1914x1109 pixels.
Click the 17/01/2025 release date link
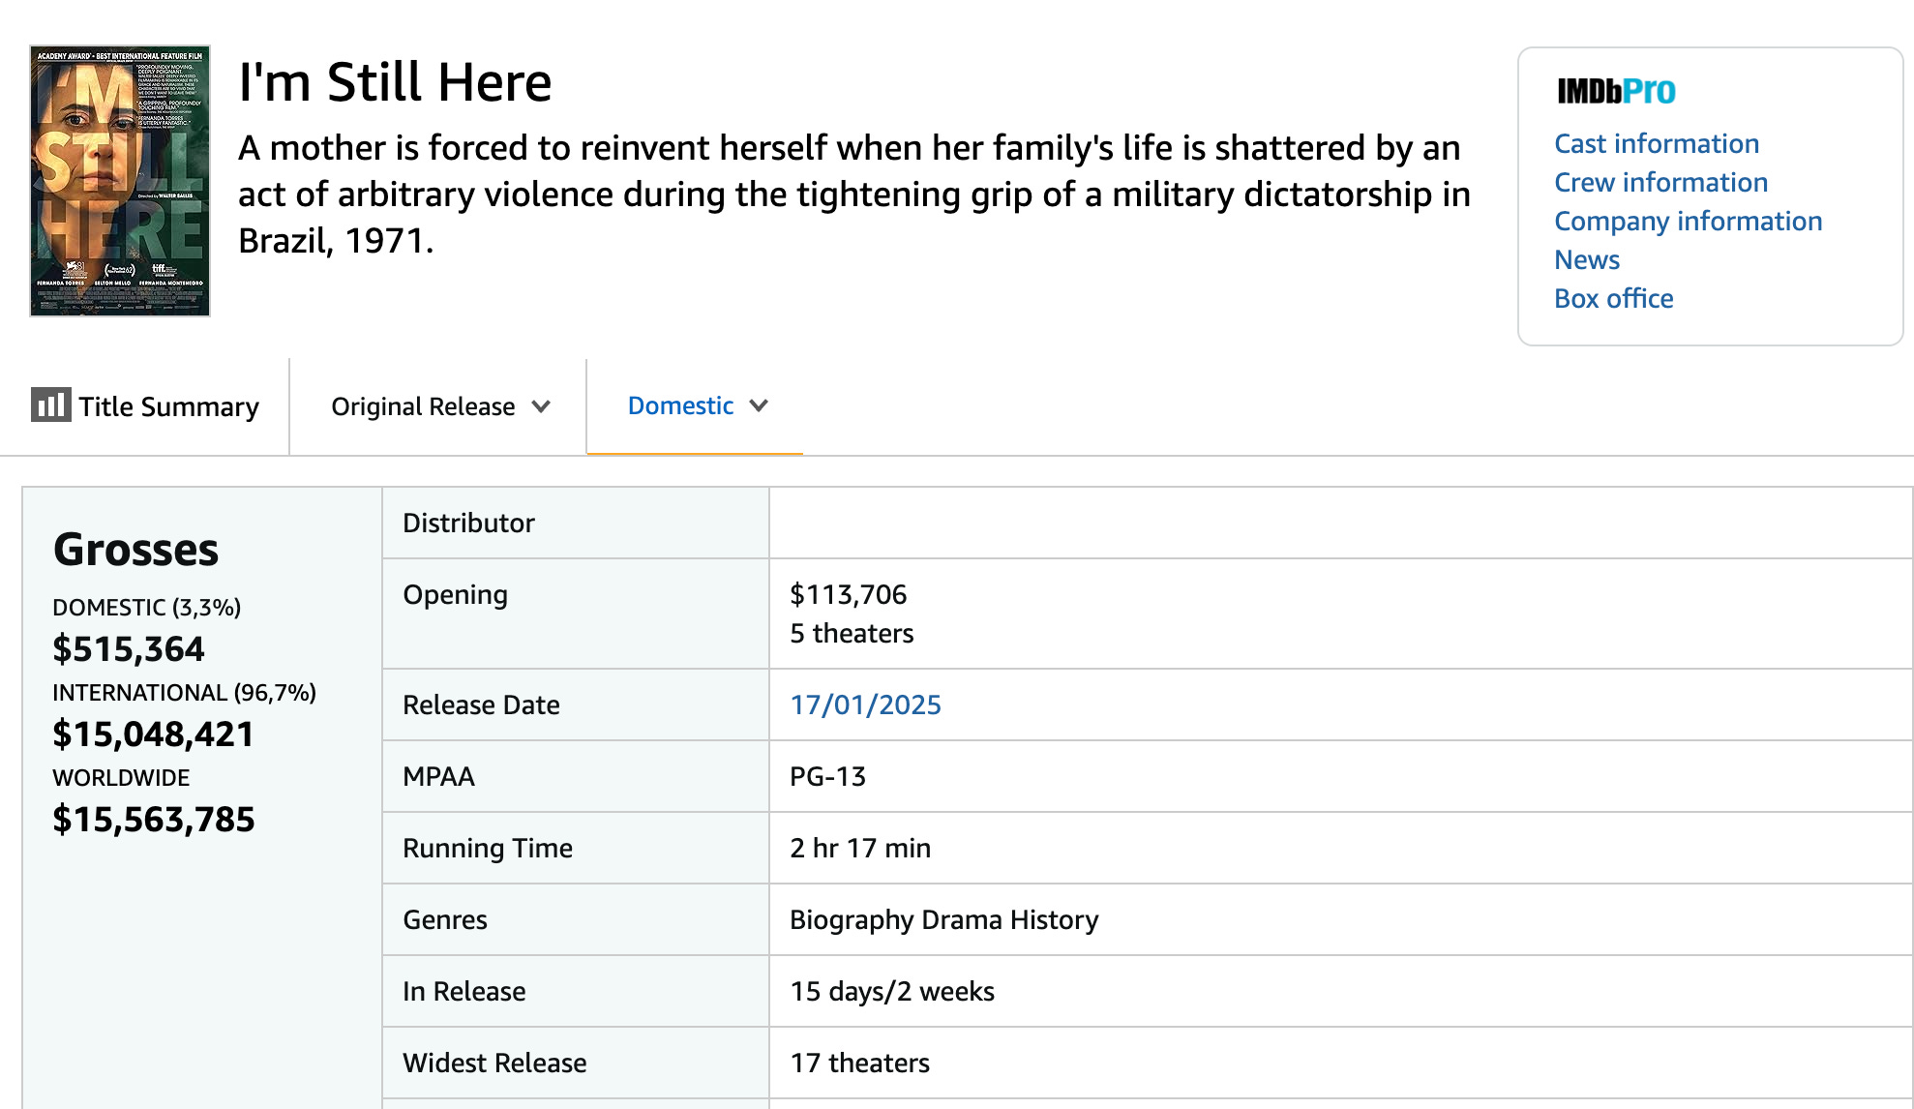[865, 704]
